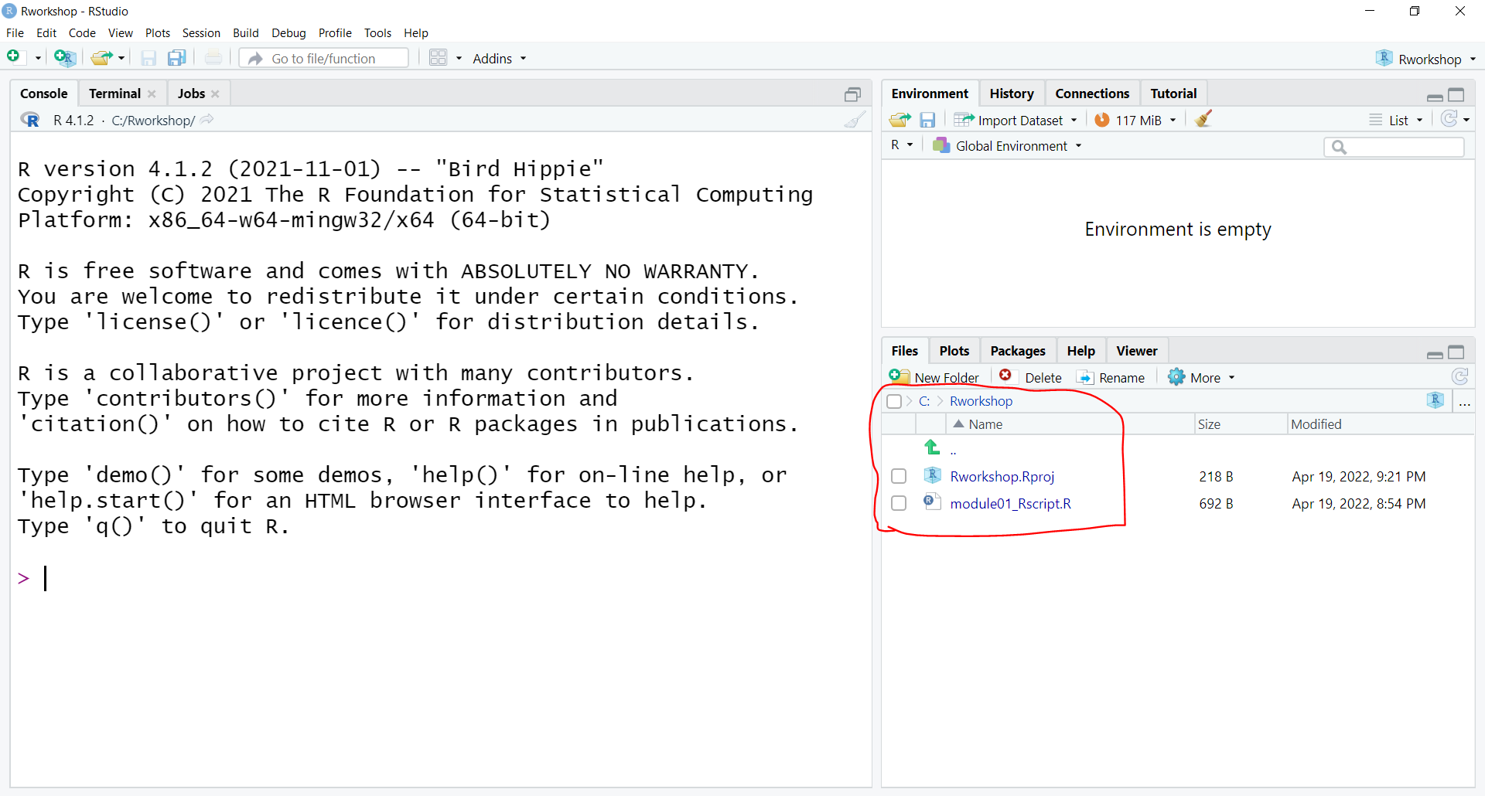Click Rworkshop.Rproj file icon
This screenshot has height=796, width=1485.
pyautogui.click(x=932, y=475)
